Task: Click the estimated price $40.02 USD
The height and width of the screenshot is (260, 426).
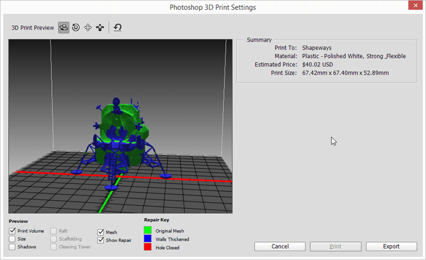Action: [x=317, y=64]
